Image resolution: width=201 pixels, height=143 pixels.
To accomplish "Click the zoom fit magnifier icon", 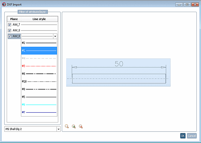I will [x=67, y=126].
